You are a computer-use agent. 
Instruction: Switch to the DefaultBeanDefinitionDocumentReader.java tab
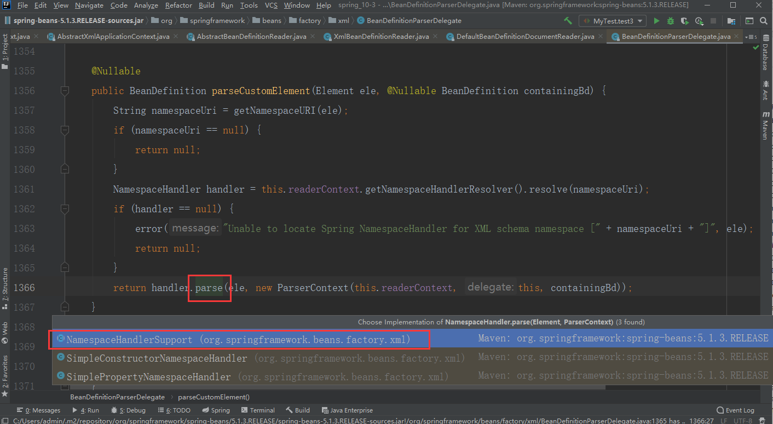(525, 37)
